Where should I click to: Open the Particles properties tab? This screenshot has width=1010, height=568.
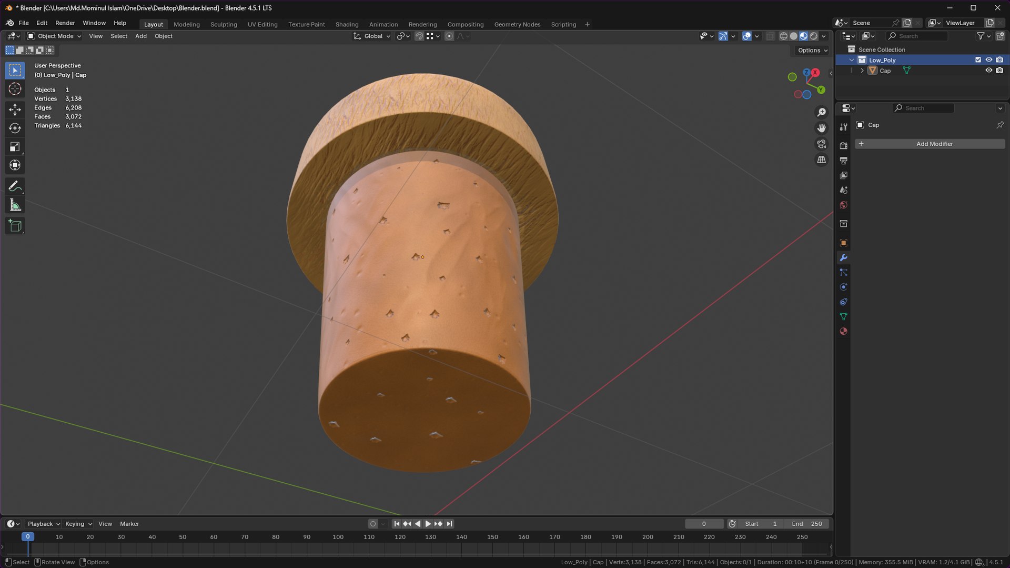pos(843,272)
